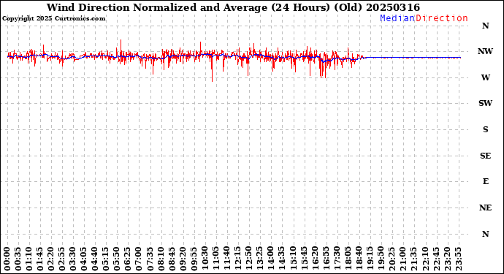Click the 10:30 time label
504x274 pixels.
point(205,259)
